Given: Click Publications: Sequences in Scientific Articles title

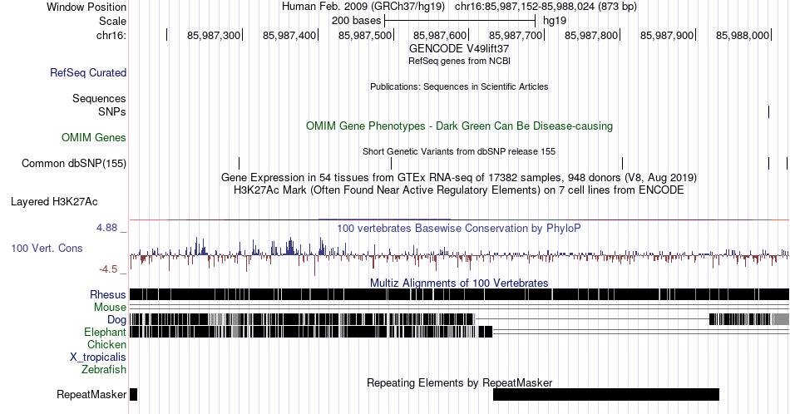Looking at the screenshot, I should tap(459, 86).
